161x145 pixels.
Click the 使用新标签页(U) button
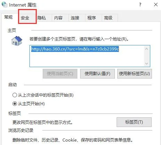(135, 74)
